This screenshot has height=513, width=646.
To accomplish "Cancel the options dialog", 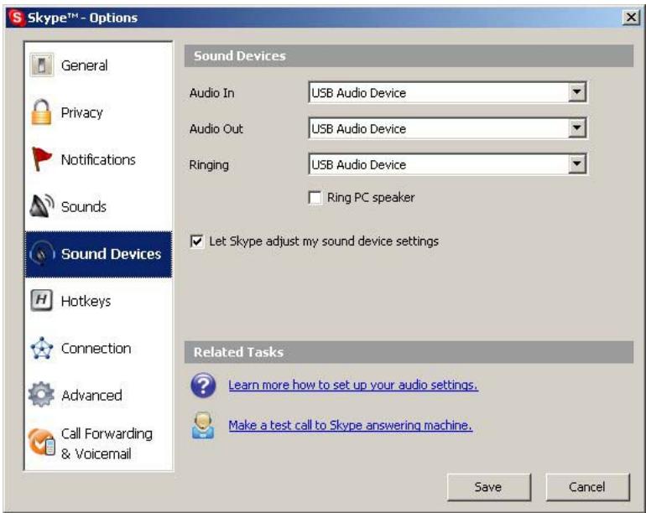I will coord(587,487).
